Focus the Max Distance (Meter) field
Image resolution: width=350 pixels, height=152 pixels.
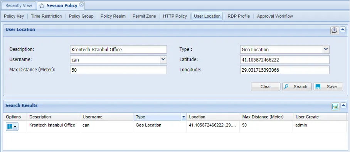(118, 70)
